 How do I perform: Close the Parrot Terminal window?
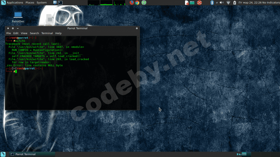[8, 28]
